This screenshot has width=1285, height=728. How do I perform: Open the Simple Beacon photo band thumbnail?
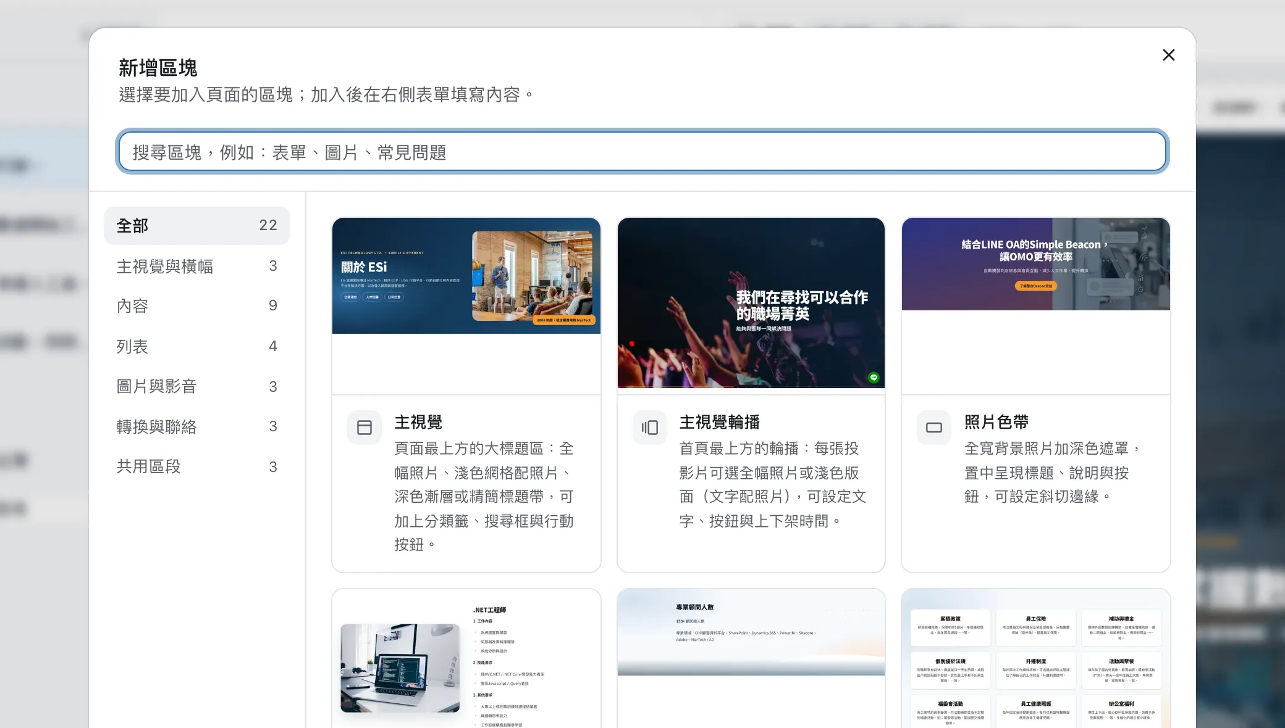1036,264
